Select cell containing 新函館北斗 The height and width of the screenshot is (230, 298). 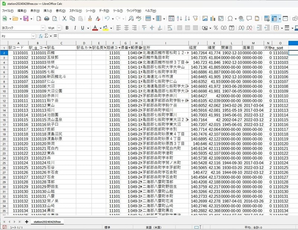(x=61, y=77)
